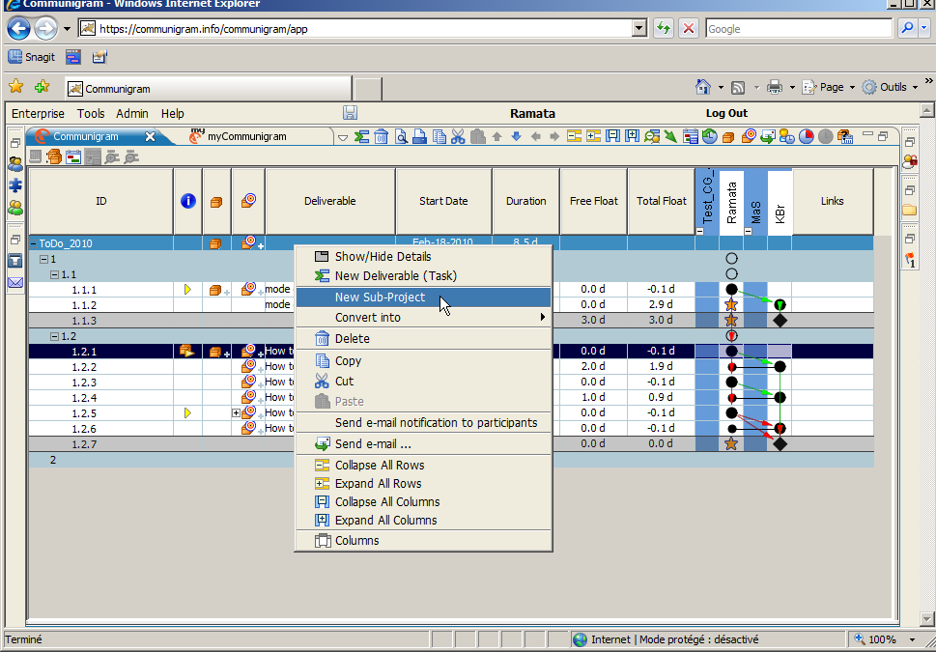Open the Convert into submenu
The width and height of the screenshot is (936, 652).
click(x=423, y=317)
